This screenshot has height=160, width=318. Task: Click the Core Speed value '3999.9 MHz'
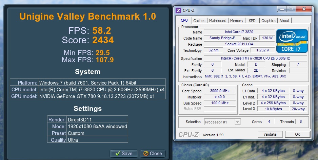(x=220, y=91)
